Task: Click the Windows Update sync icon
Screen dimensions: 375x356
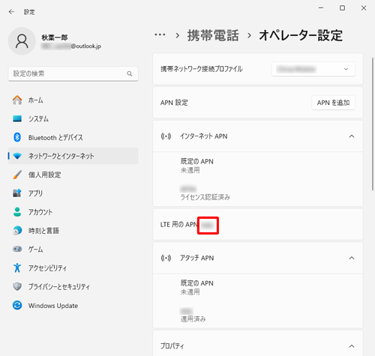Action: pyautogui.click(x=17, y=305)
